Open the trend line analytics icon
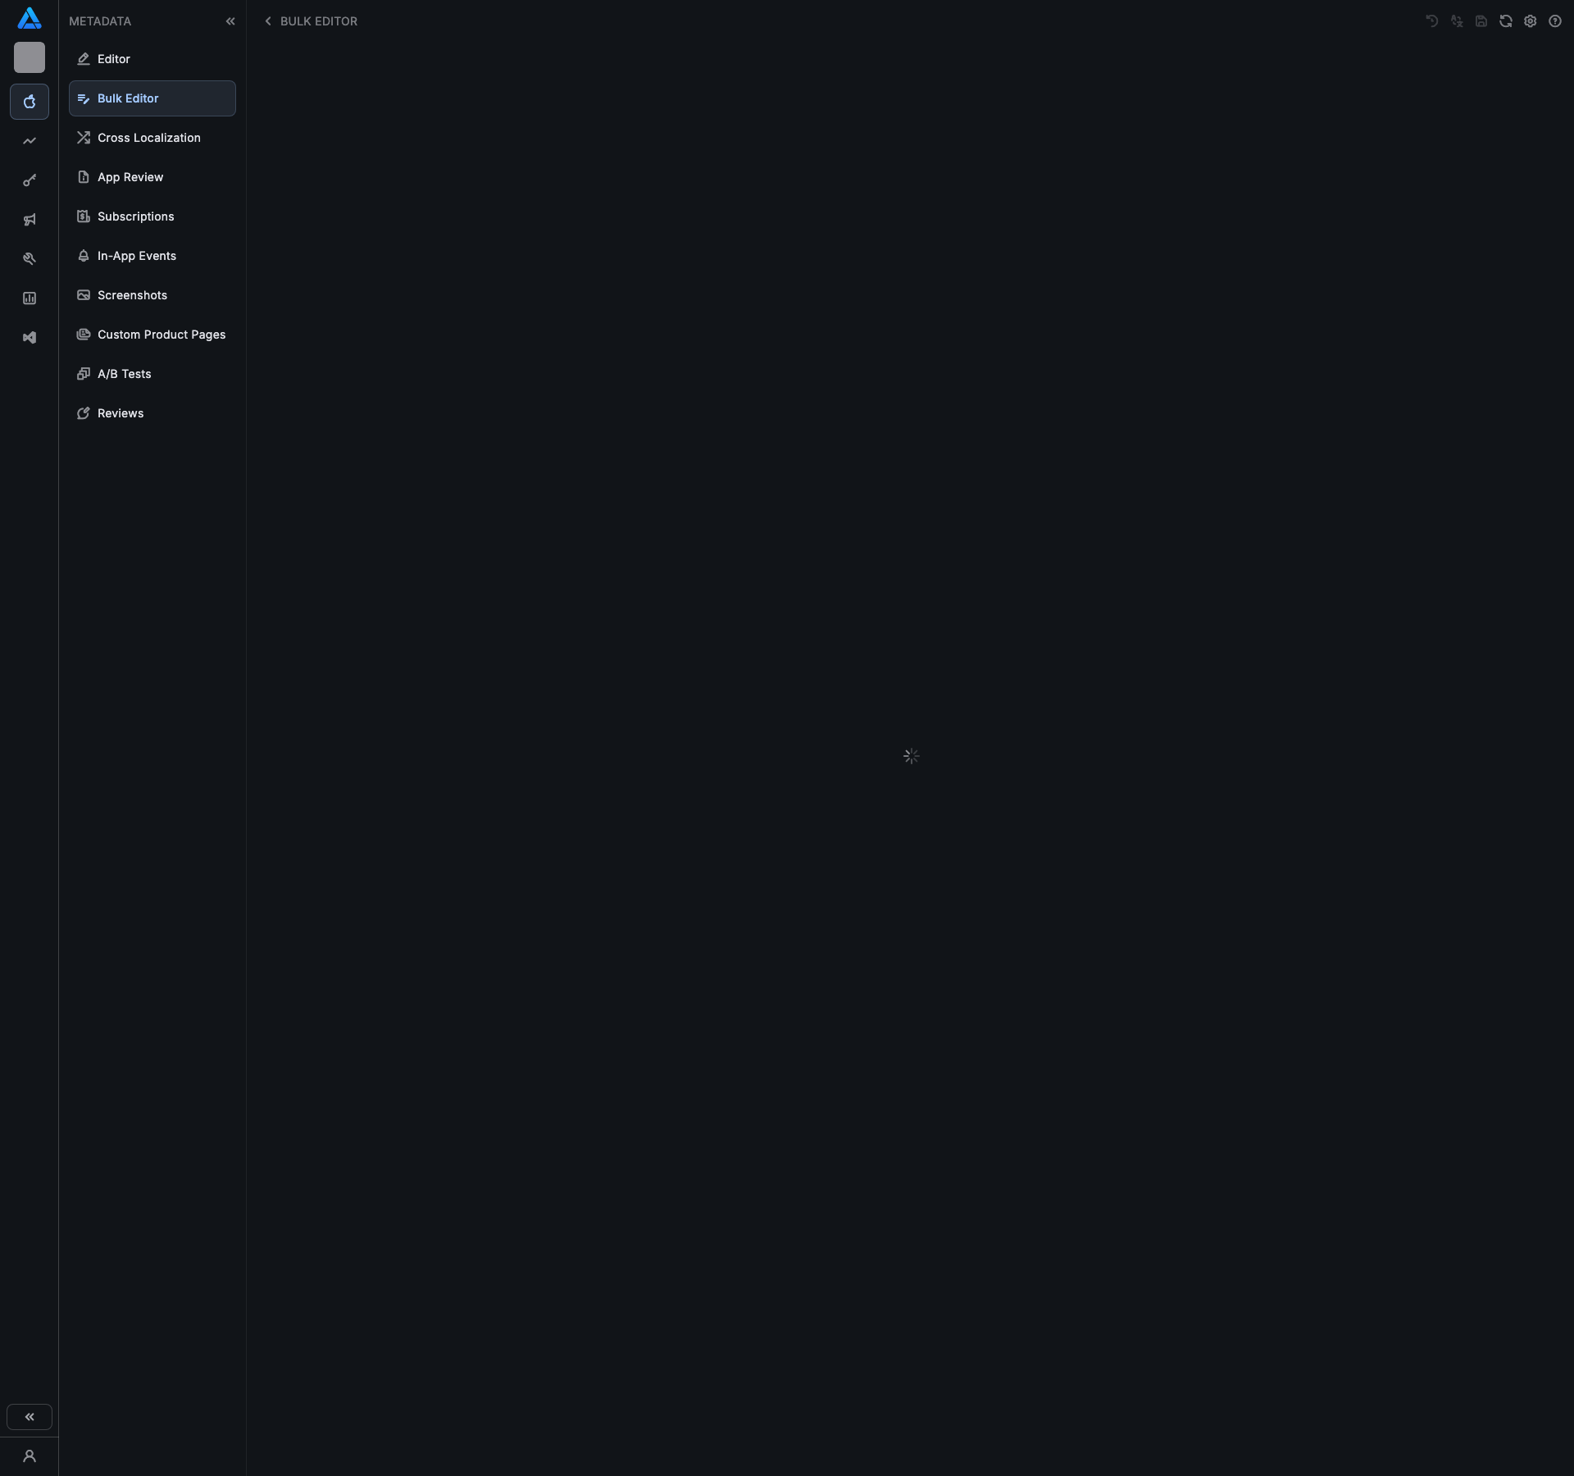The height and width of the screenshot is (1476, 1574). click(x=30, y=141)
